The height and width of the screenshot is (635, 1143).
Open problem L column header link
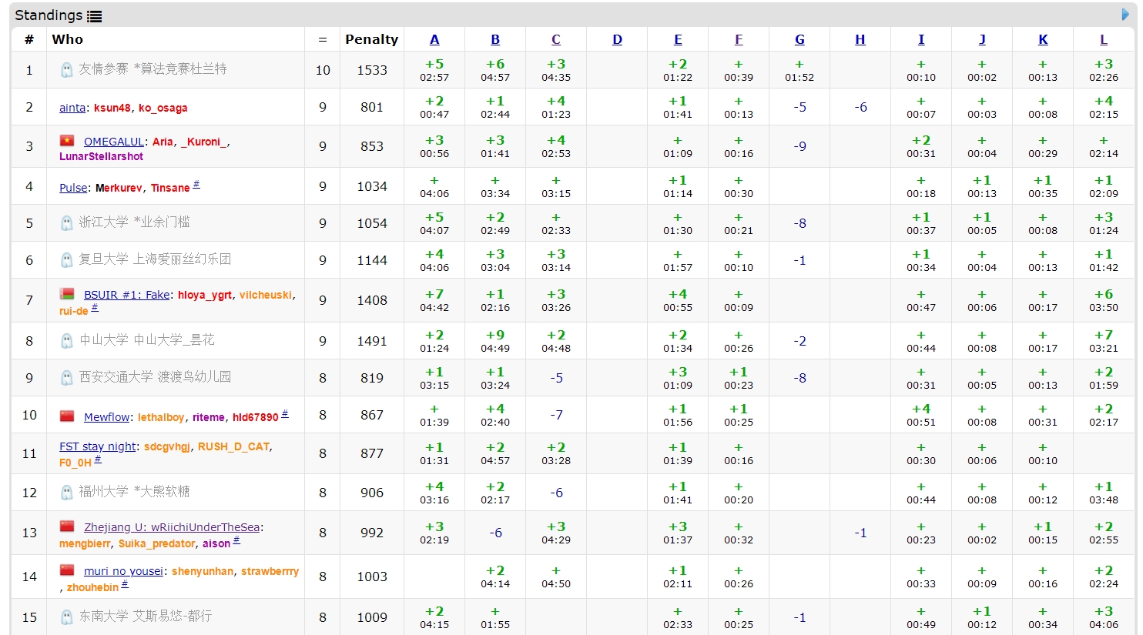[1104, 39]
